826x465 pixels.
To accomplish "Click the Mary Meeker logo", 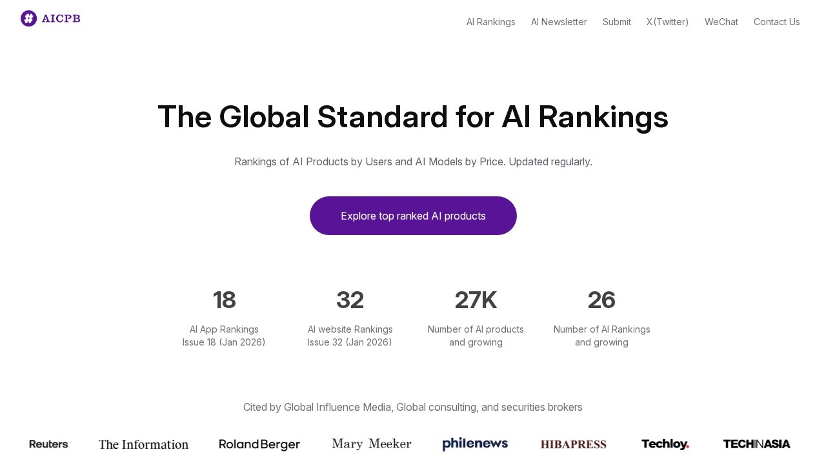I will pos(372,444).
